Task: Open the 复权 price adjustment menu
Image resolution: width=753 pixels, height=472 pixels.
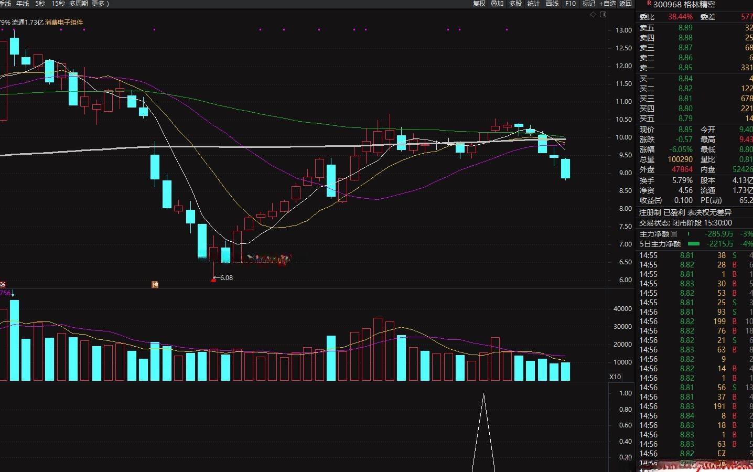Action: coord(479,4)
